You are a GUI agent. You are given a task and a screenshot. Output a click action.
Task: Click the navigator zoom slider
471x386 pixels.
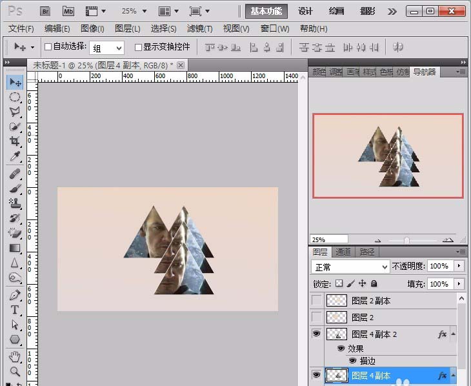coord(406,239)
